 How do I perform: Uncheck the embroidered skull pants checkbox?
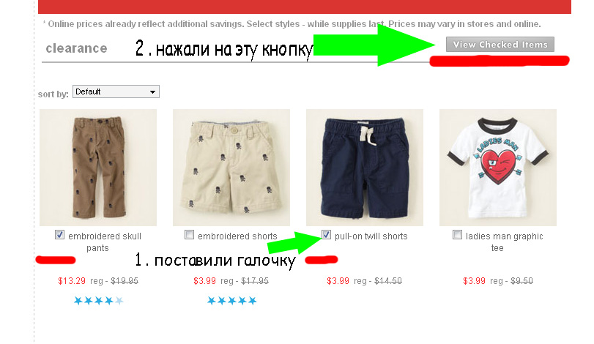(59, 235)
